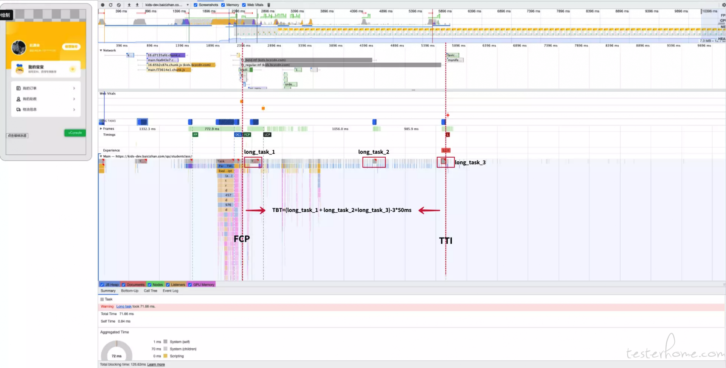Screen dimensions: 726x368
Task: Toggle the Memory checkbox
Action: click(223, 5)
